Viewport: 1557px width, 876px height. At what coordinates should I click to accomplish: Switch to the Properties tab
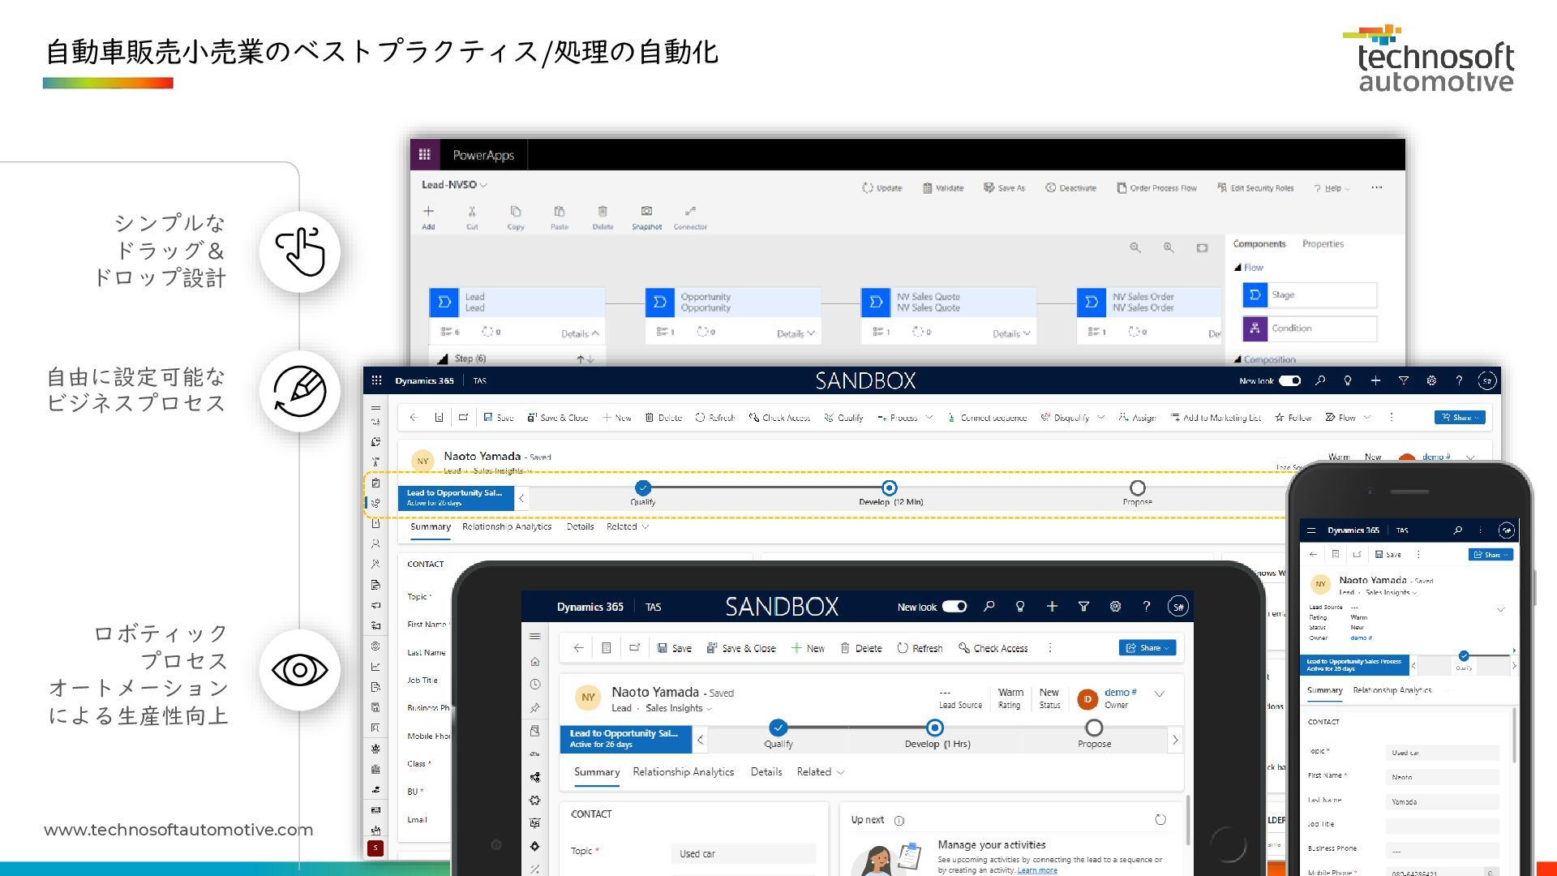coord(1323,244)
